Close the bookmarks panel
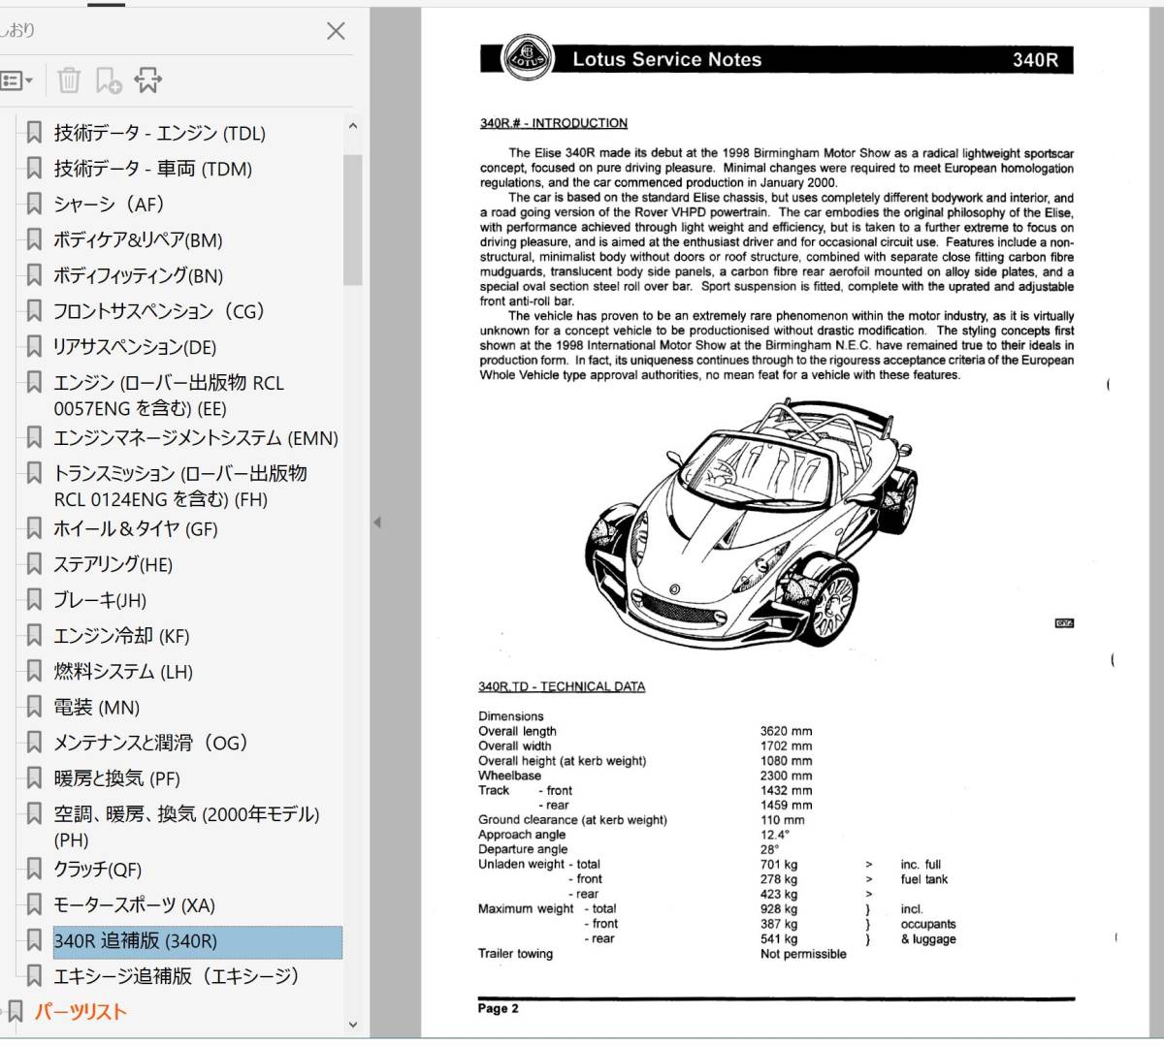 pos(336,31)
